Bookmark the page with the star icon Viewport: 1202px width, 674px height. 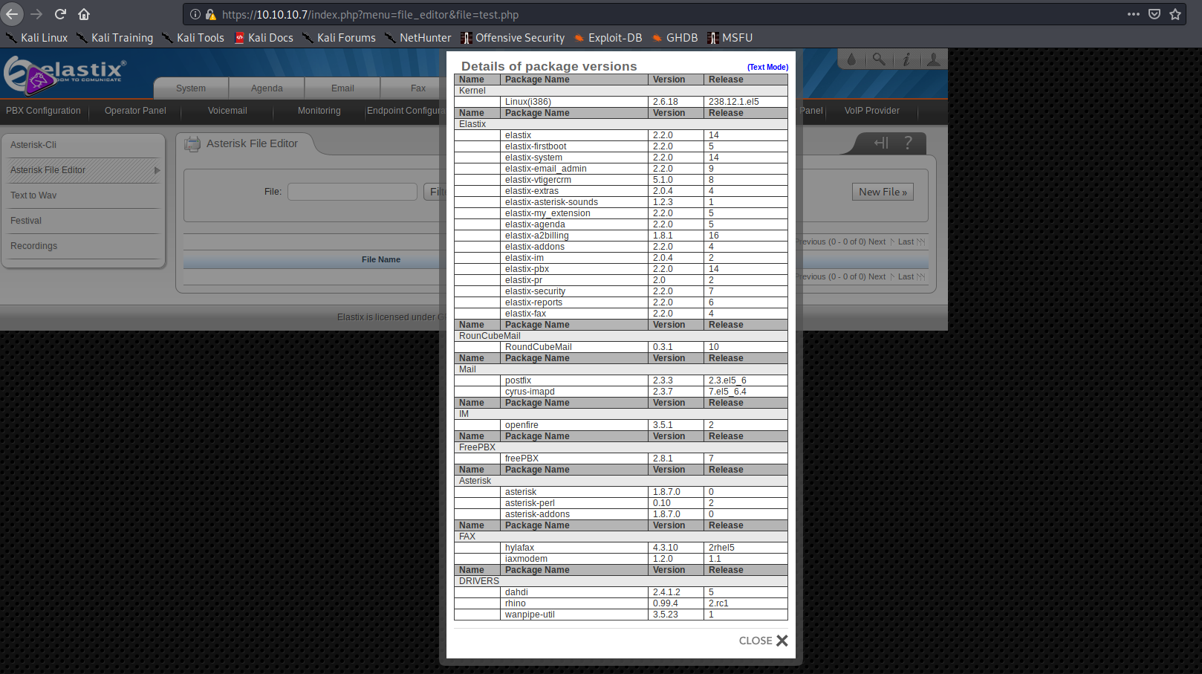tap(1175, 14)
